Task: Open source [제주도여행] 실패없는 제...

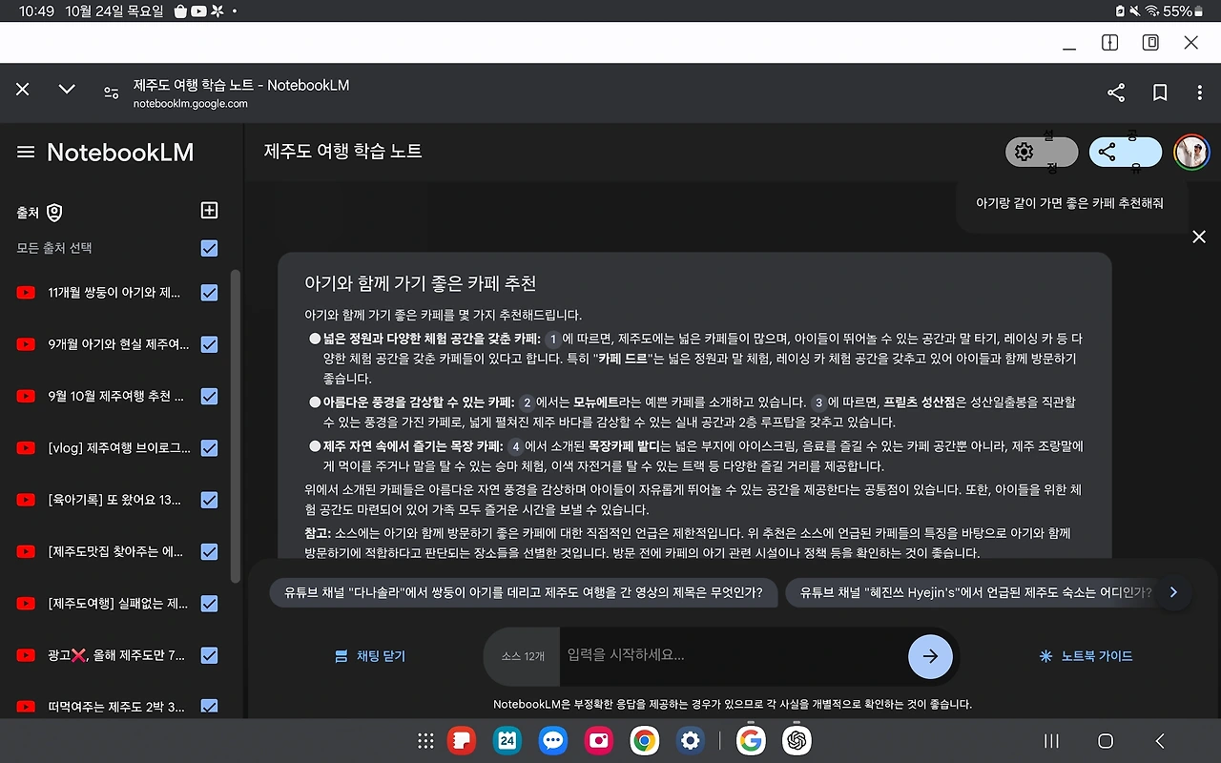Action: pos(118,603)
